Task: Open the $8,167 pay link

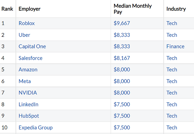Action: click(122, 58)
